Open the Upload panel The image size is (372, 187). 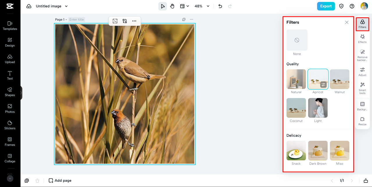point(10,59)
